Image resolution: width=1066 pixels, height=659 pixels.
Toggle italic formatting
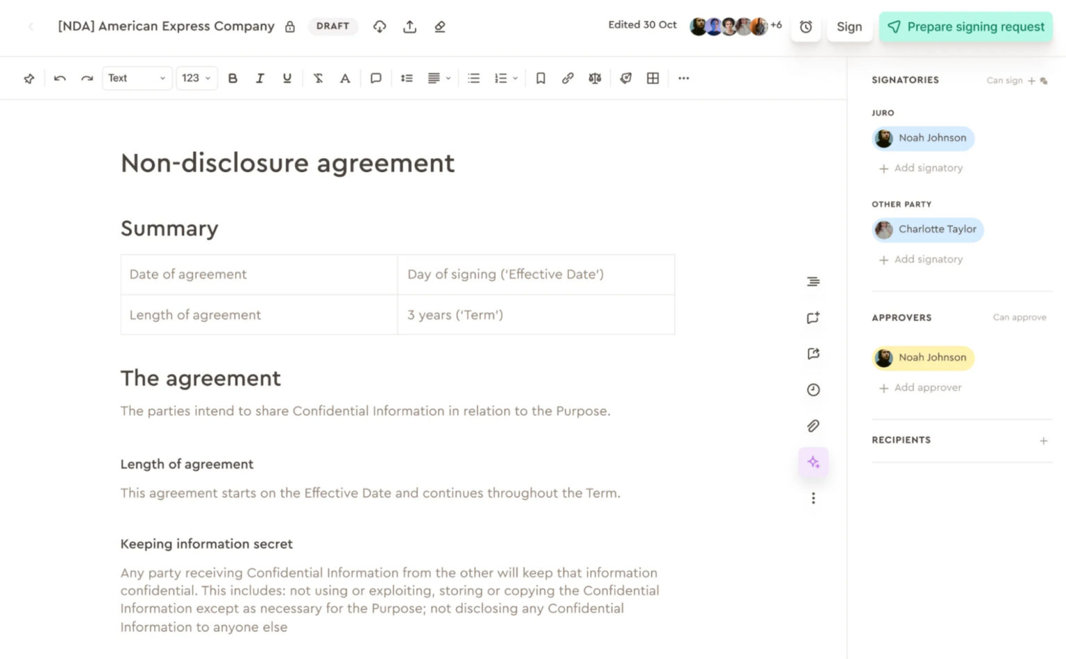pyautogui.click(x=260, y=78)
